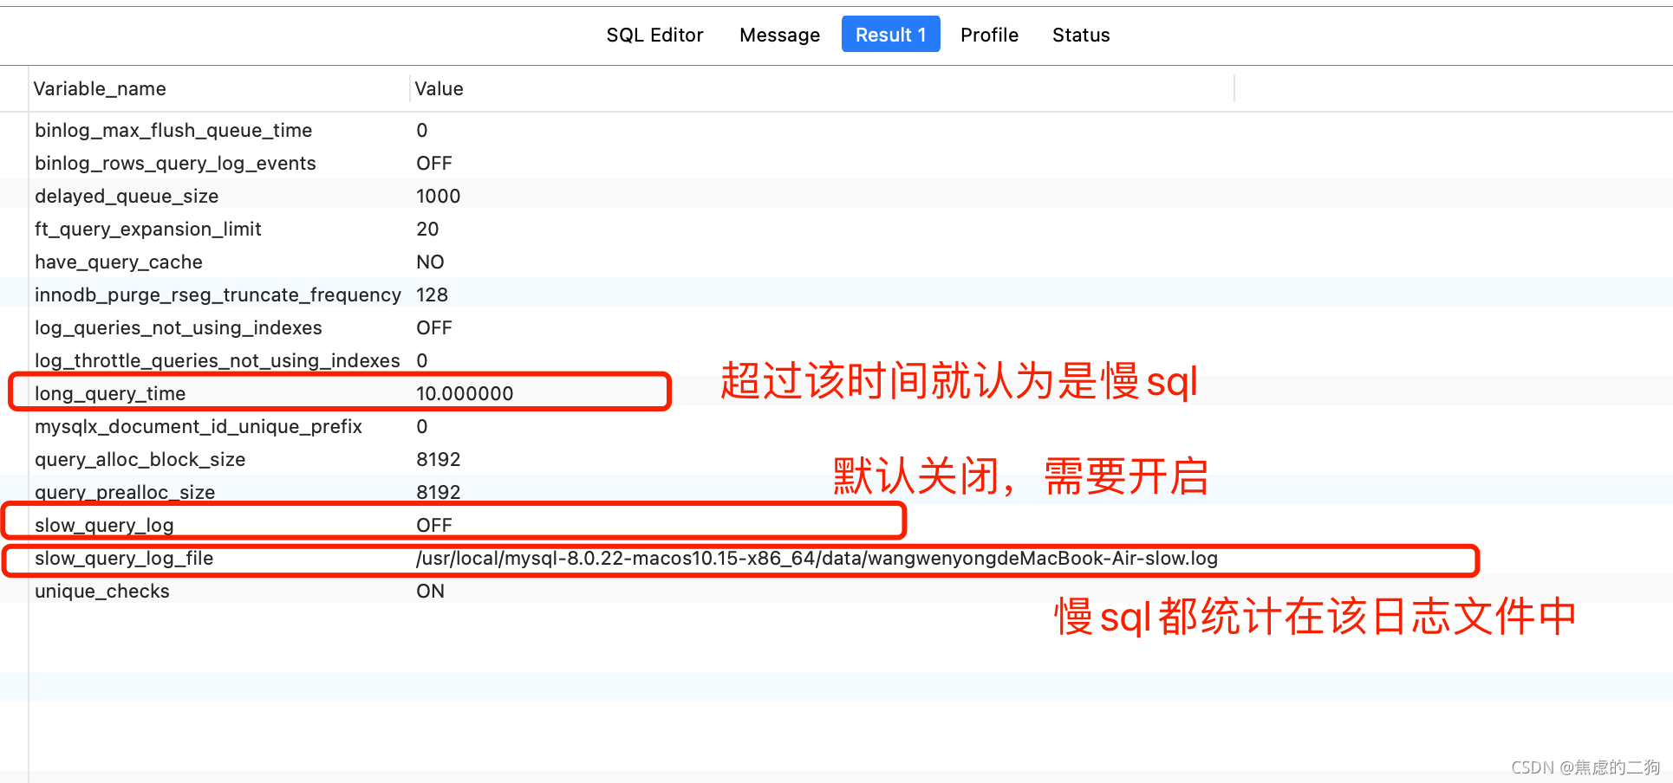1673x783 pixels.
Task: Switch to the Status tab
Action: [x=1080, y=35]
